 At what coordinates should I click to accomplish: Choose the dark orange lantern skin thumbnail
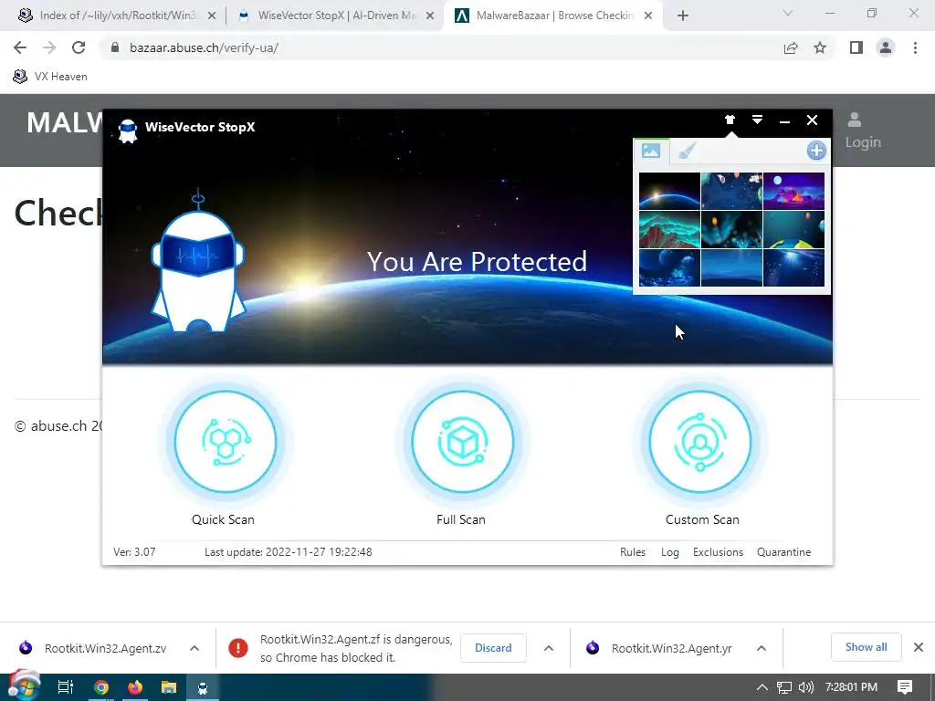pyautogui.click(x=731, y=229)
